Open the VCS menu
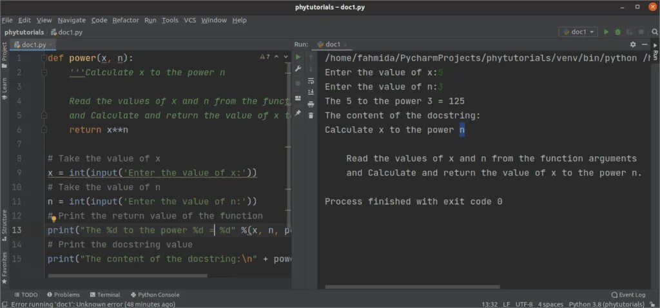The image size is (660, 308). click(190, 20)
